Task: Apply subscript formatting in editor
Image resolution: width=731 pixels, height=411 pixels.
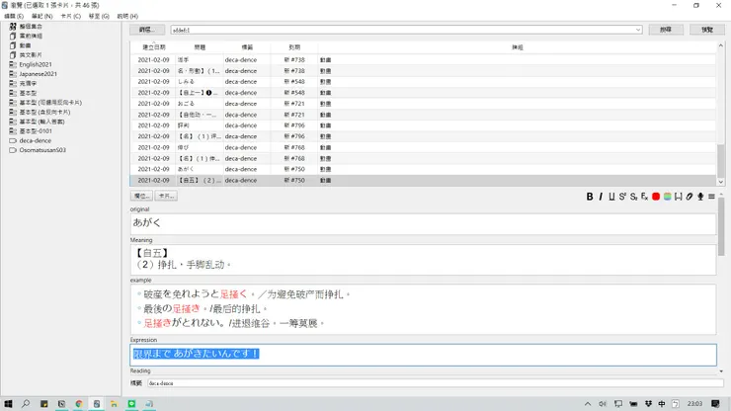Action: click(x=633, y=197)
